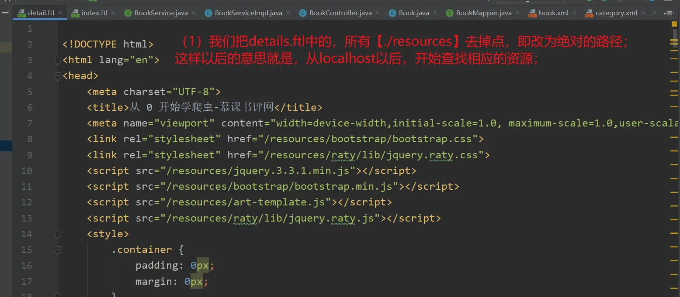Open the BookMapper.java tab
Image resolution: width=680 pixels, height=297 pixels.
483,13
